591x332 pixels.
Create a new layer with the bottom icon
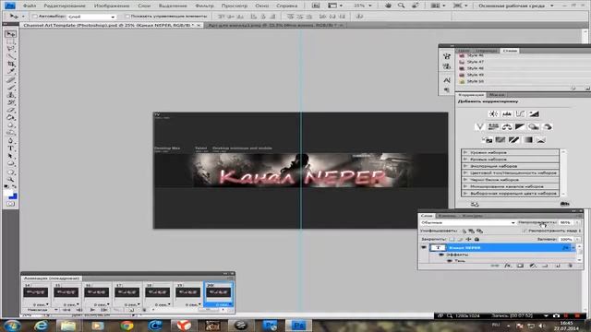pos(558,266)
